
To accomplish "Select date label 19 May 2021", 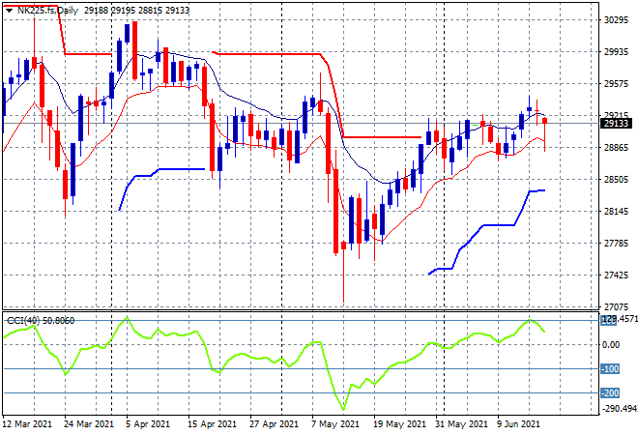I will click(x=399, y=424).
